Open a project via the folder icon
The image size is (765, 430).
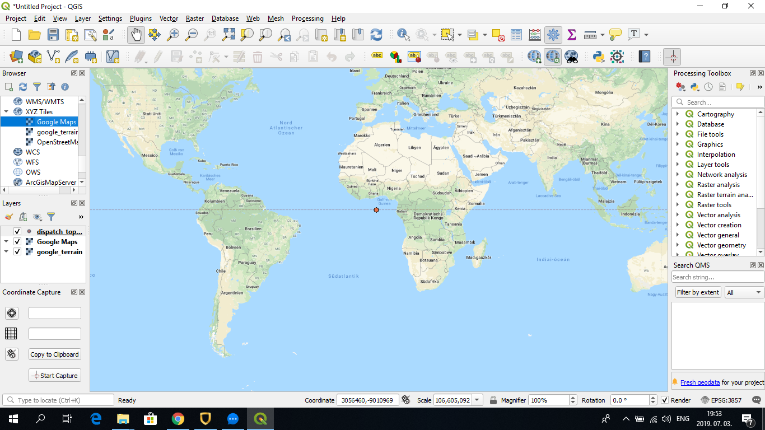pyautogui.click(x=35, y=35)
